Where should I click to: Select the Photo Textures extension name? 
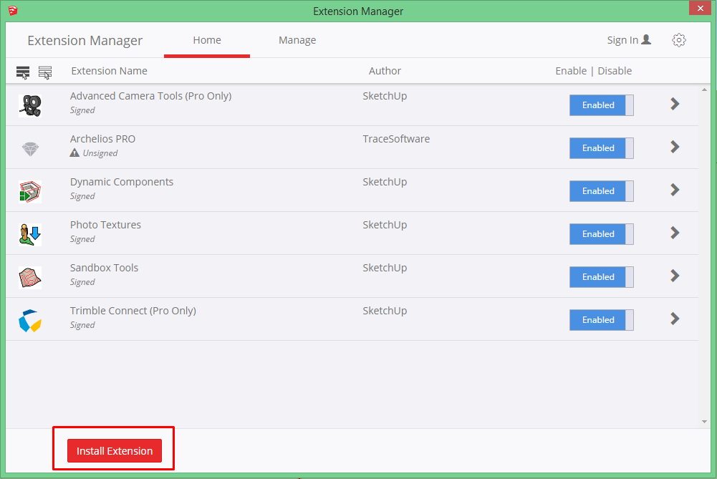coord(105,225)
